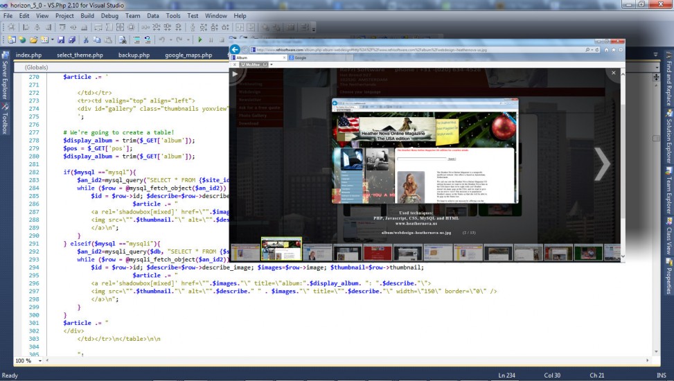Click the Undo arrow icon
Image resolution: width=674 pixels, height=381 pixels.
(x=161, y=40)
